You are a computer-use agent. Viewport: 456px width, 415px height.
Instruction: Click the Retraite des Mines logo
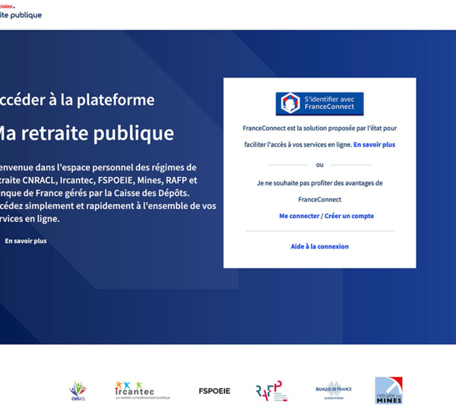388,391
